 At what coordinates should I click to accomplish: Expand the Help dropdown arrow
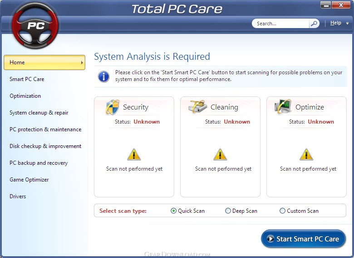point(347,23)
